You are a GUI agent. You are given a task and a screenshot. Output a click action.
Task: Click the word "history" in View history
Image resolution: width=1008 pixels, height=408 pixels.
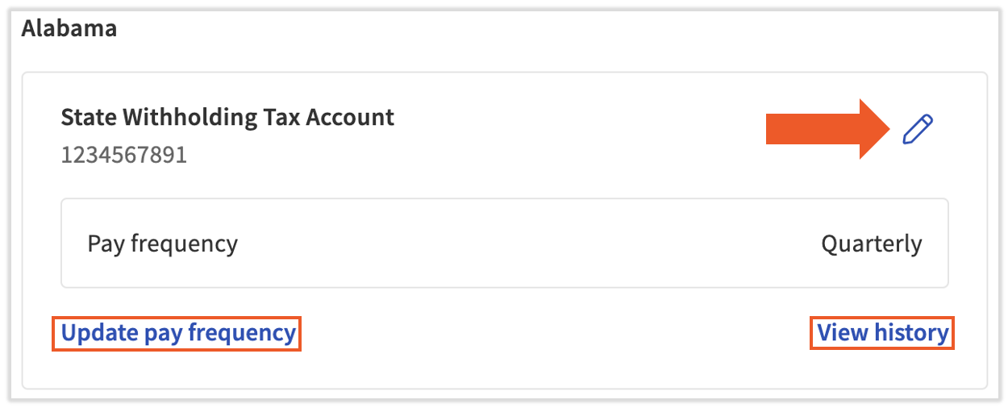tap(911, 333)
